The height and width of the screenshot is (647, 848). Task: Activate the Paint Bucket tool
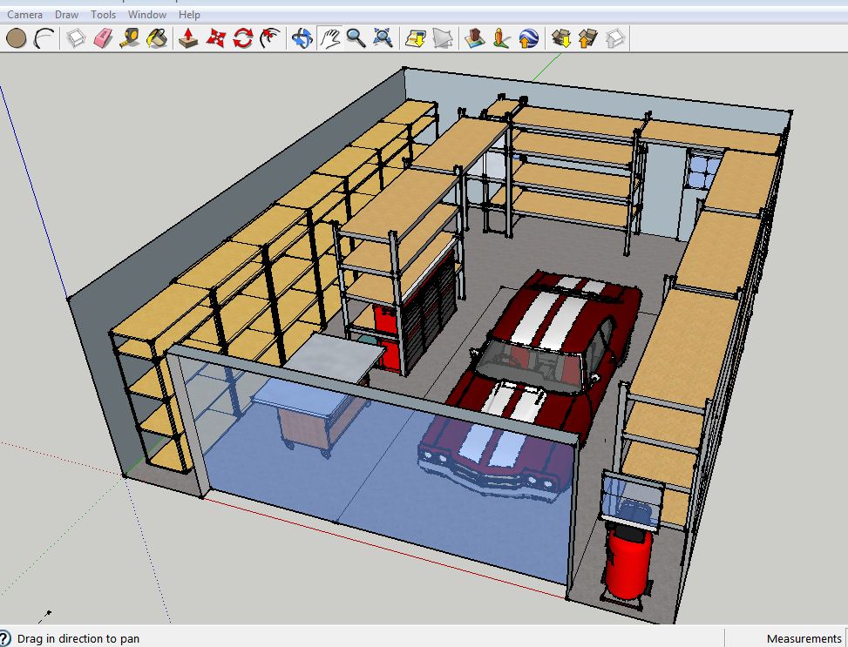[x=157, y=38]
